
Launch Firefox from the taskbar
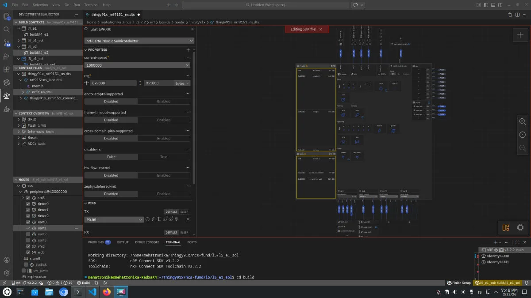[106, 292]
